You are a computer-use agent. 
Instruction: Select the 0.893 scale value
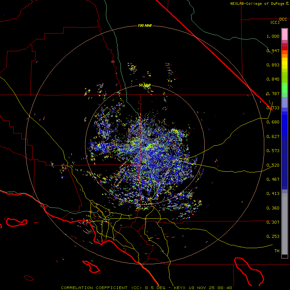[273, 65]
